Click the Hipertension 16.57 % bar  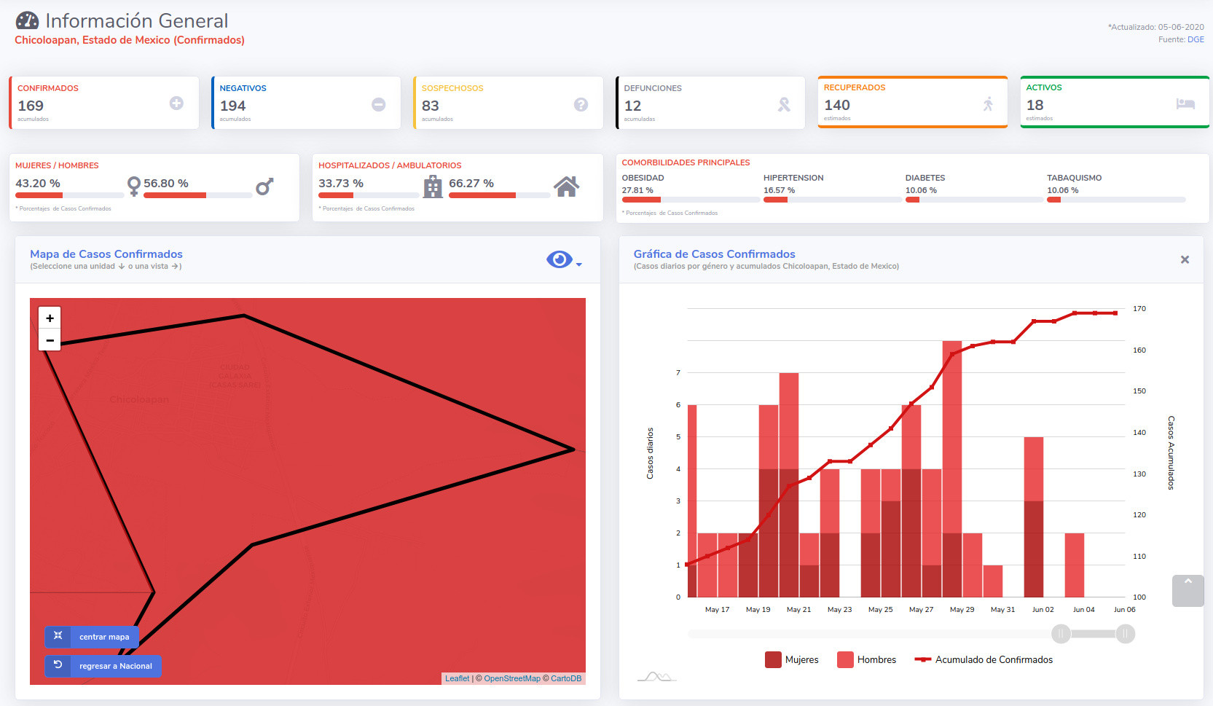(x=832, y=200)
